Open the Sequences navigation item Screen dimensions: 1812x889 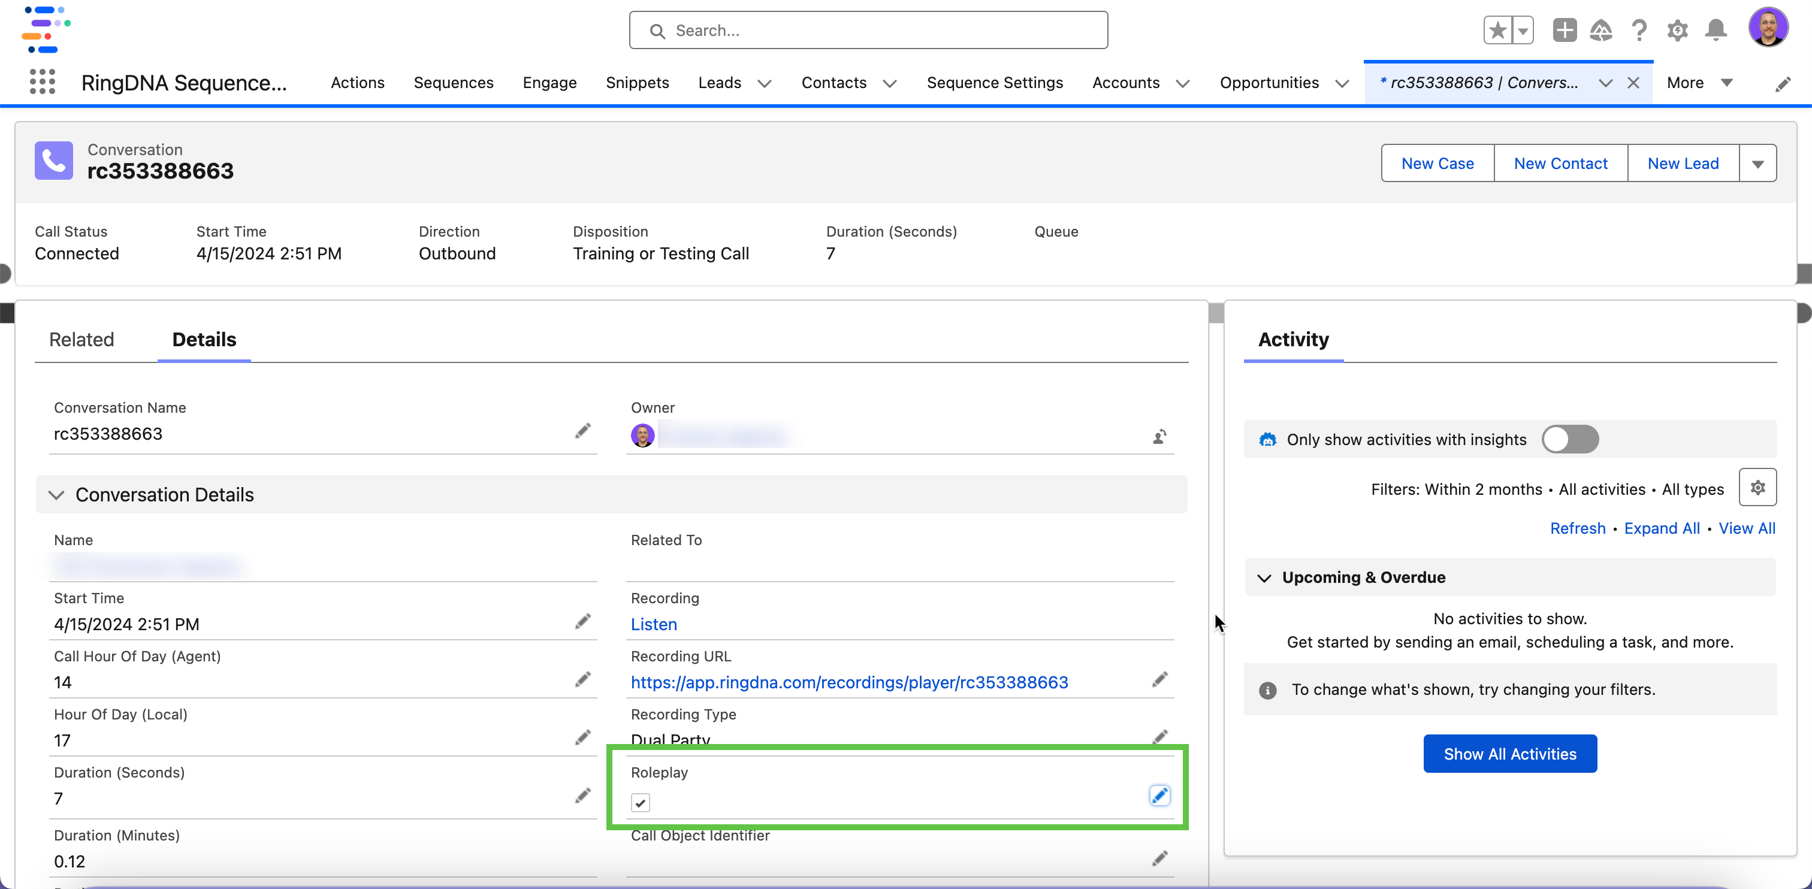[453, 83]
